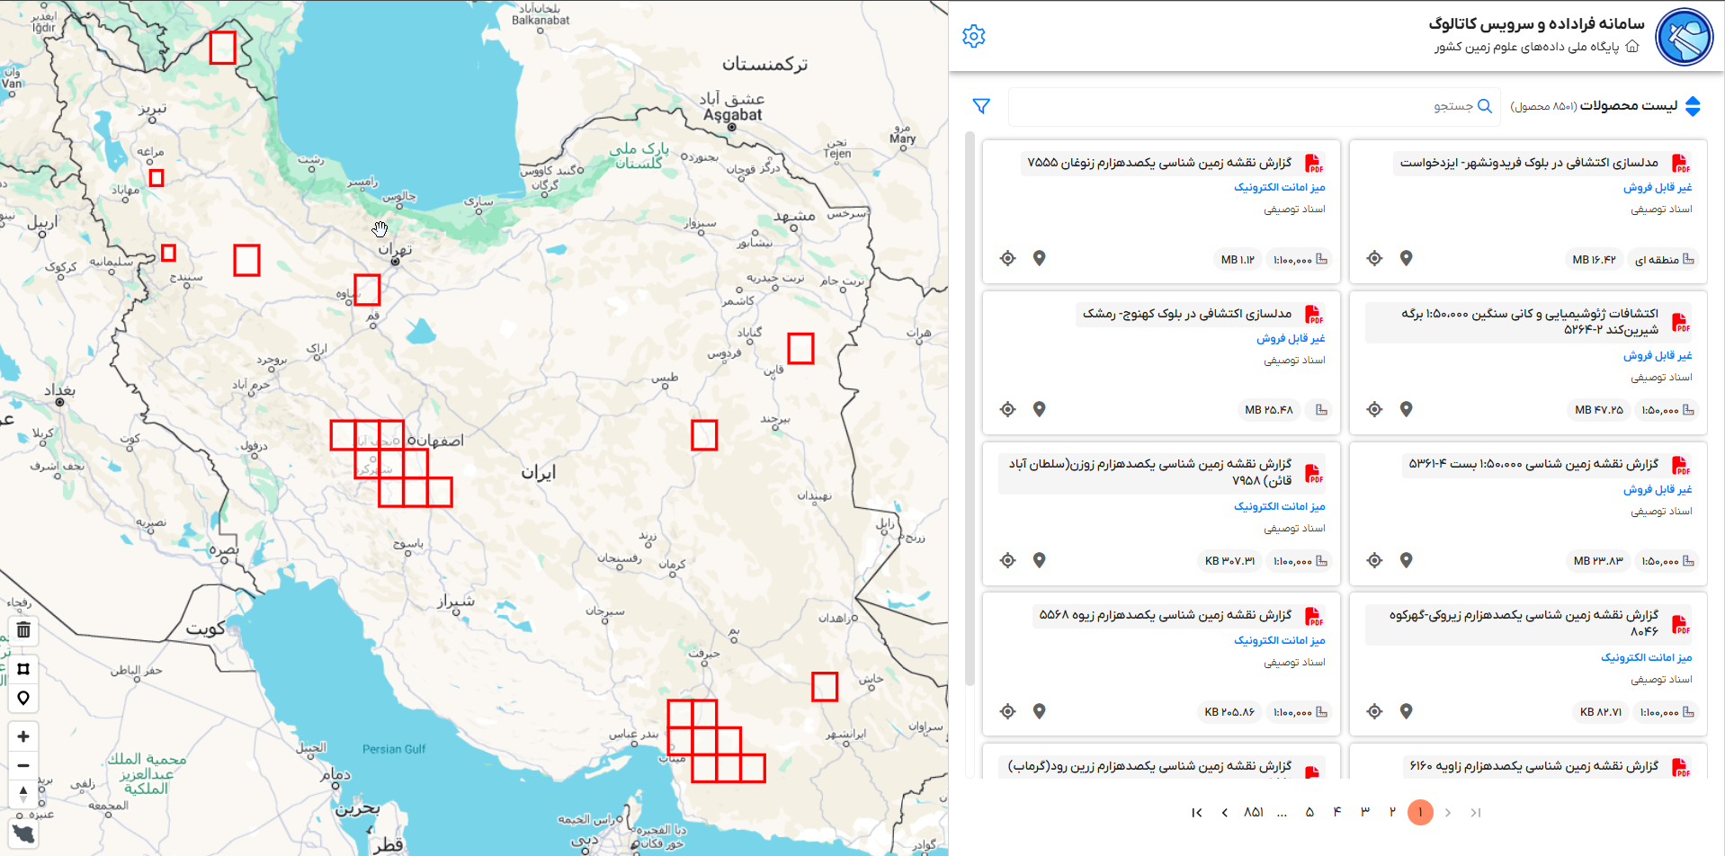Click the product search input field
Screen dimensions: 1725x856
point(1241,106)
